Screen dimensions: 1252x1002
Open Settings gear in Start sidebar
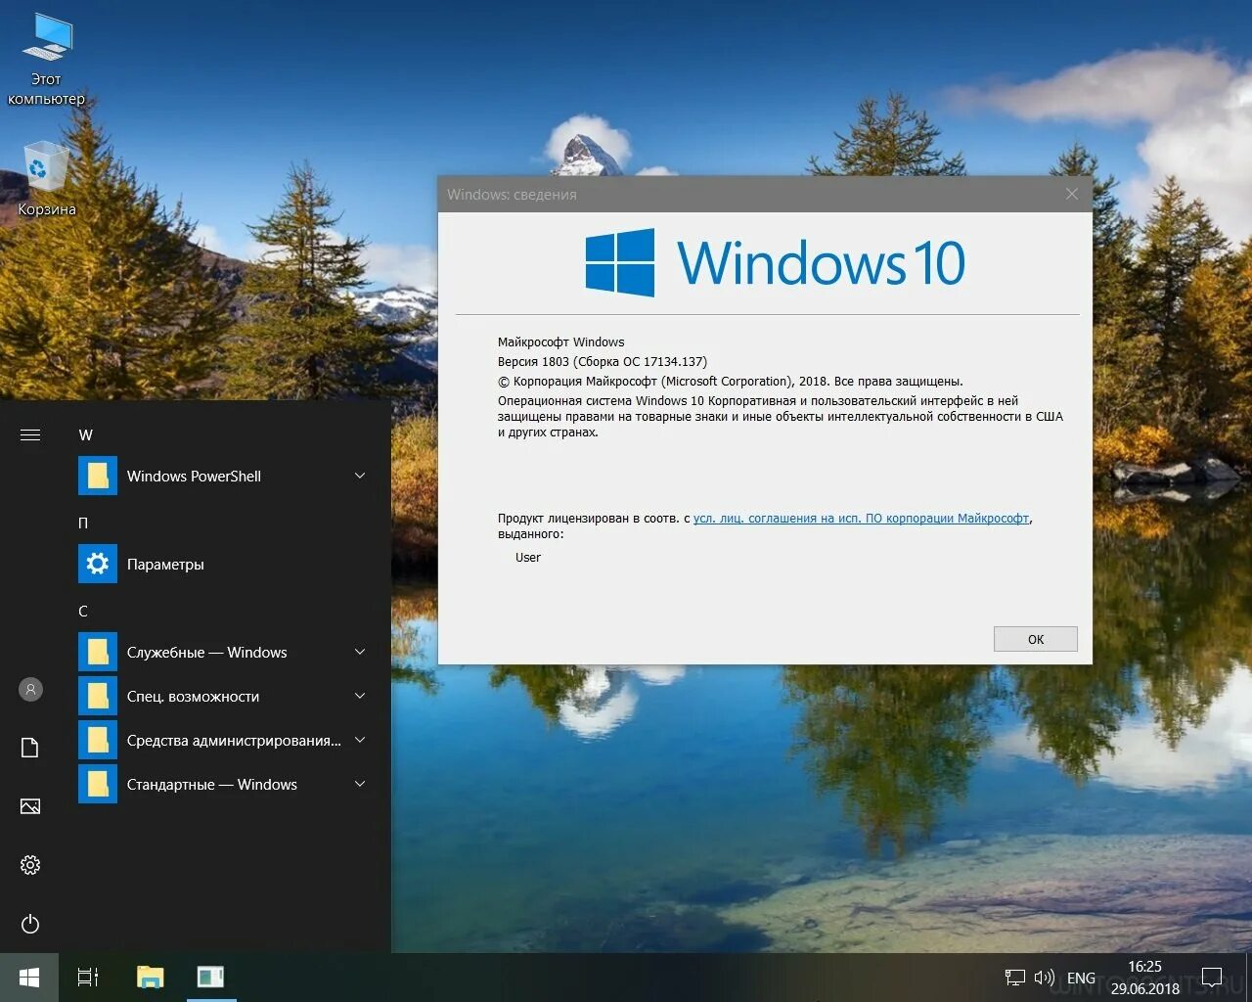coord(30,865)
